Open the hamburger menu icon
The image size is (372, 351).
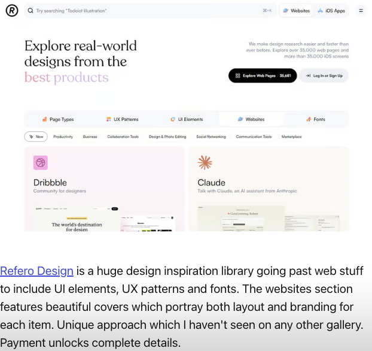(361, 11)
